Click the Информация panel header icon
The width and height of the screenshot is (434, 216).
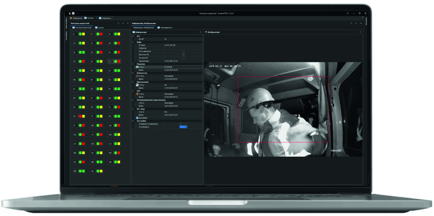click(134, 32)
